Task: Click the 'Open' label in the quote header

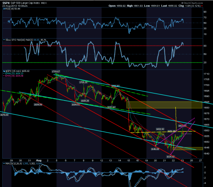Action: pos(112,6)
